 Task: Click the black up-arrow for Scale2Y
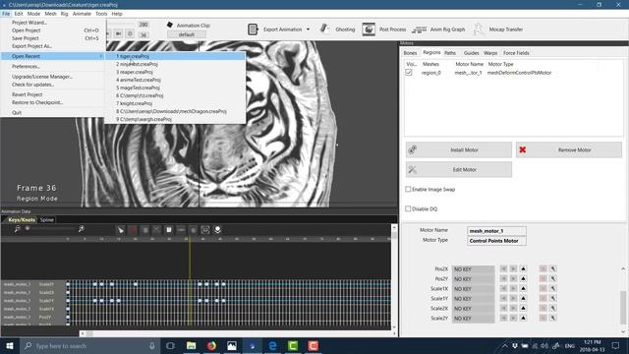[x=523, y=318]
